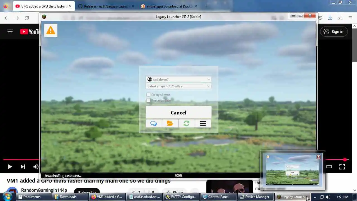Open the Windows Start orb
The height and width of the screenshot is (201, 357).
click(7, 197)
